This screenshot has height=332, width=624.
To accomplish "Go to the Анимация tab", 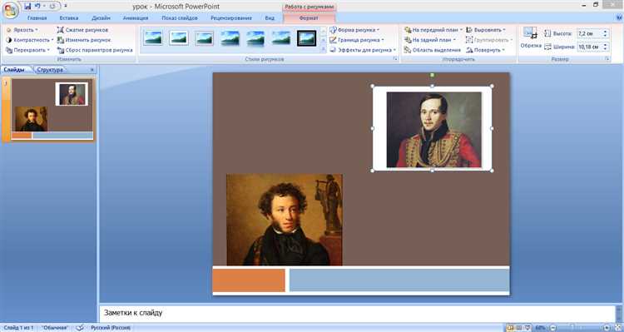I will [136, 18].
